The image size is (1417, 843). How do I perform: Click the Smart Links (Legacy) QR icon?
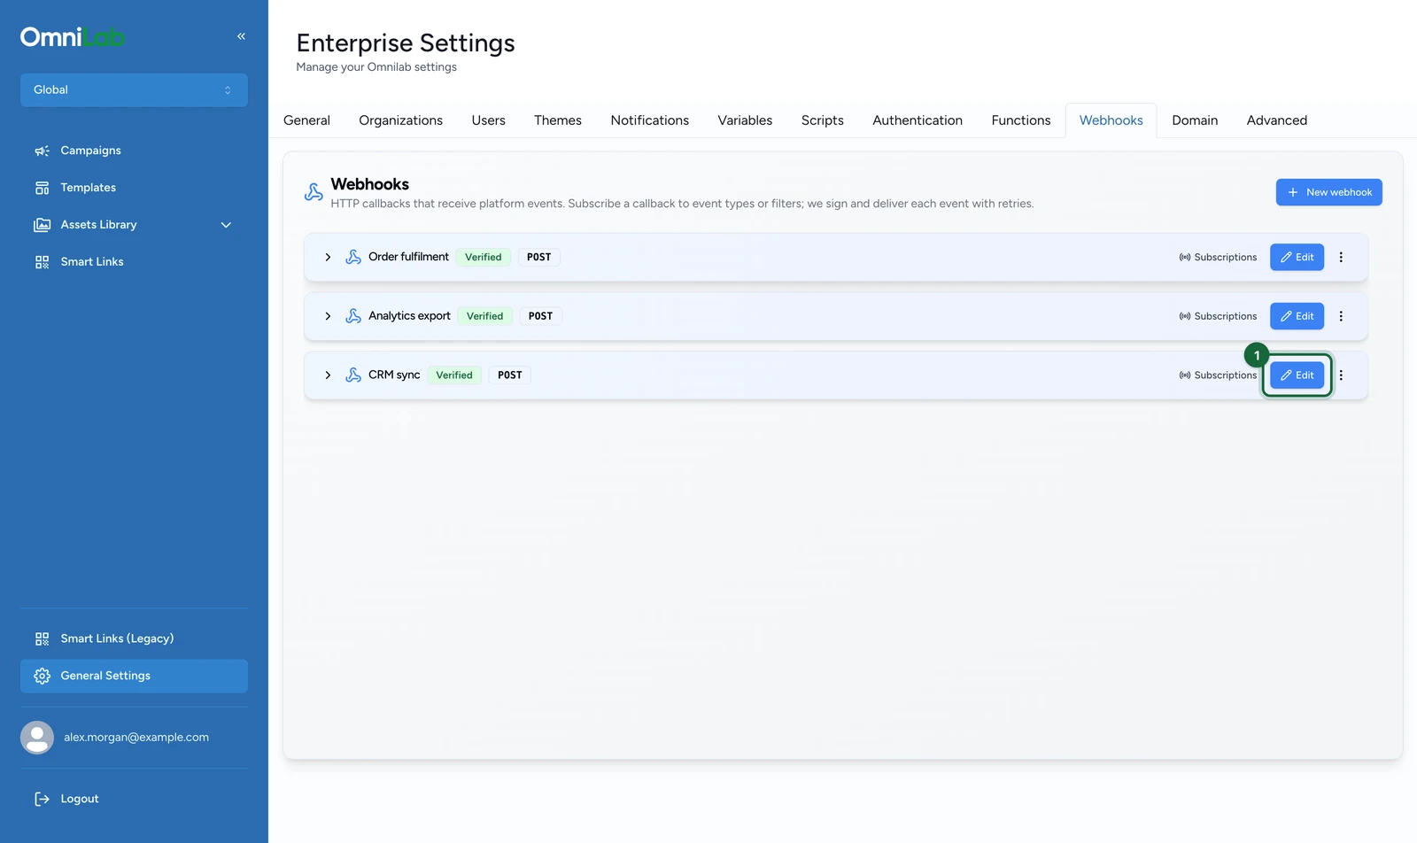[42, 638]
